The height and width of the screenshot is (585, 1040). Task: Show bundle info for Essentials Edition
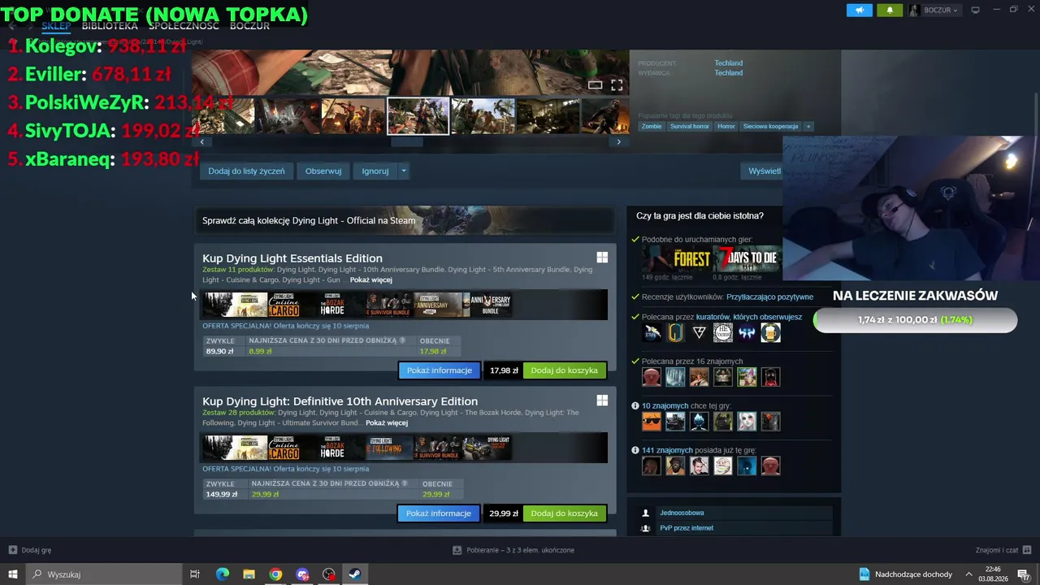click(440, 370)
